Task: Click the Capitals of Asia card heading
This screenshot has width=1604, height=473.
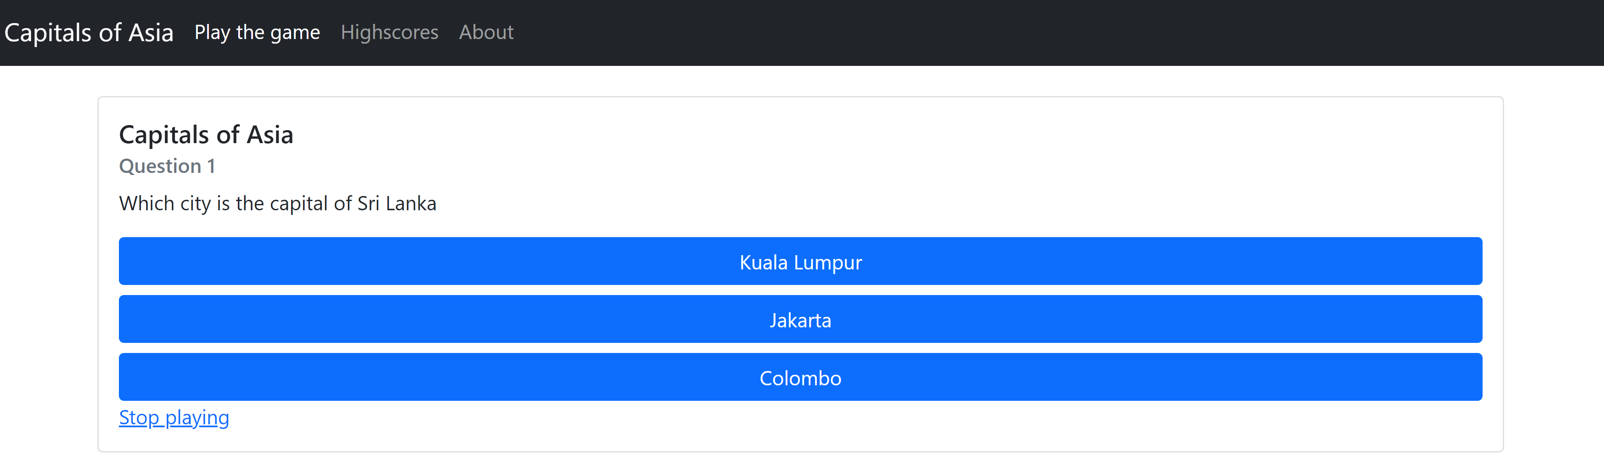Action: [x=205, y=134]
